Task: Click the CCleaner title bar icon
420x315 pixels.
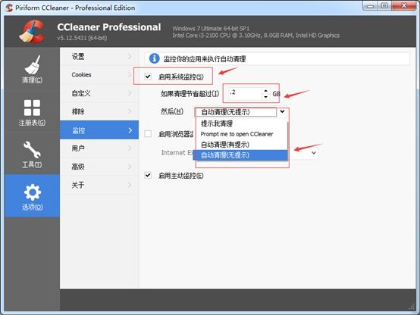Action: pyautogui.click(x=9, y=8)
